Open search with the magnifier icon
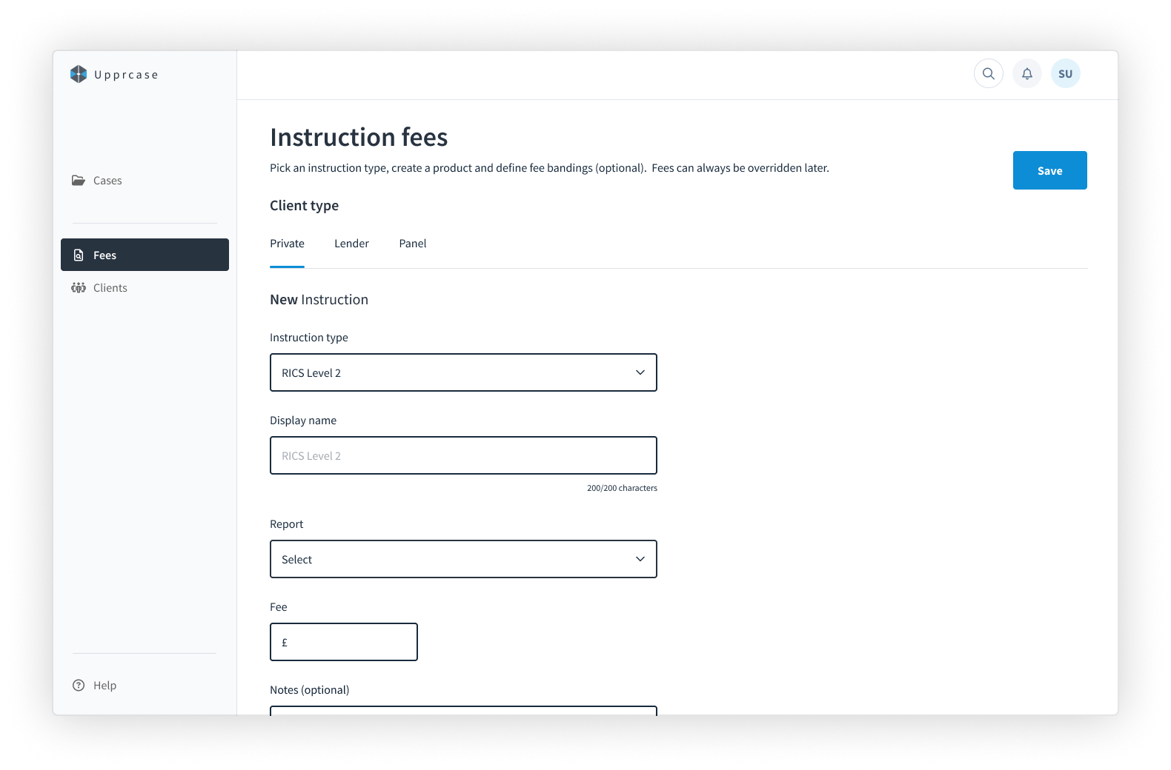1171x770 pixels. click(989, 73)
